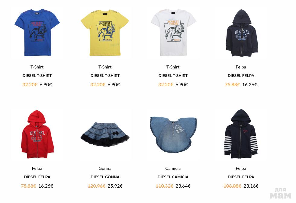Screen dimensions: 296x203
Task: Open the white bulldog T-shirt image
Action: pos(173,32)
